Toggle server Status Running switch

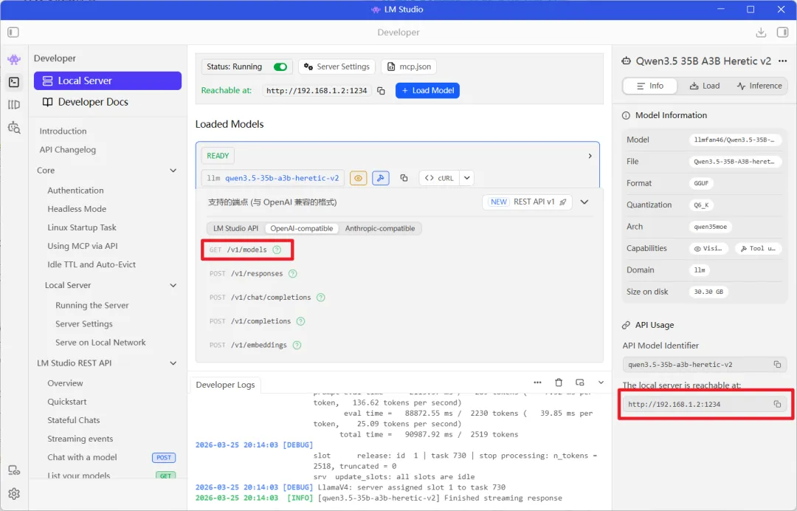click(x=280, y=66)
